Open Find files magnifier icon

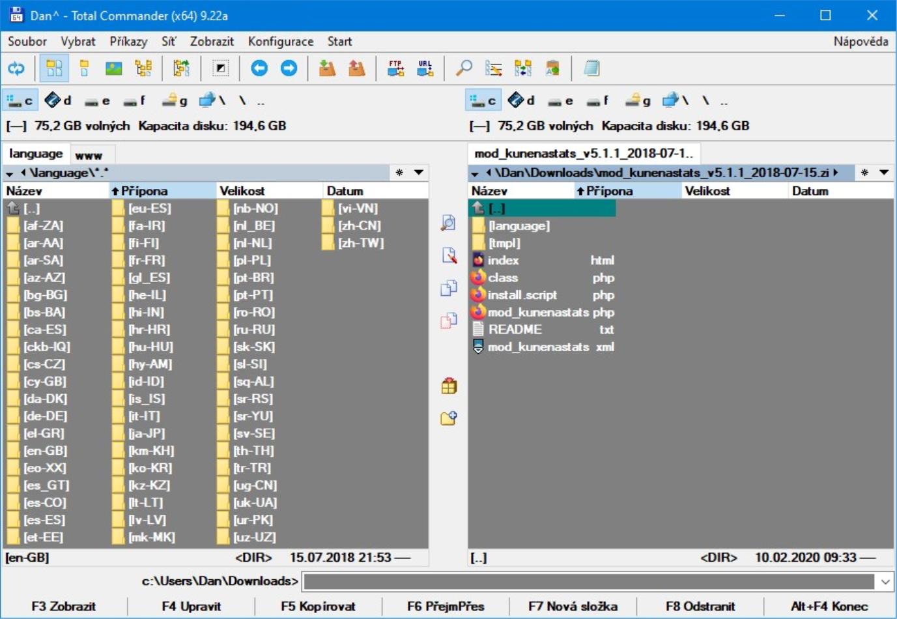pyautogui.click(x=464, y=68)
